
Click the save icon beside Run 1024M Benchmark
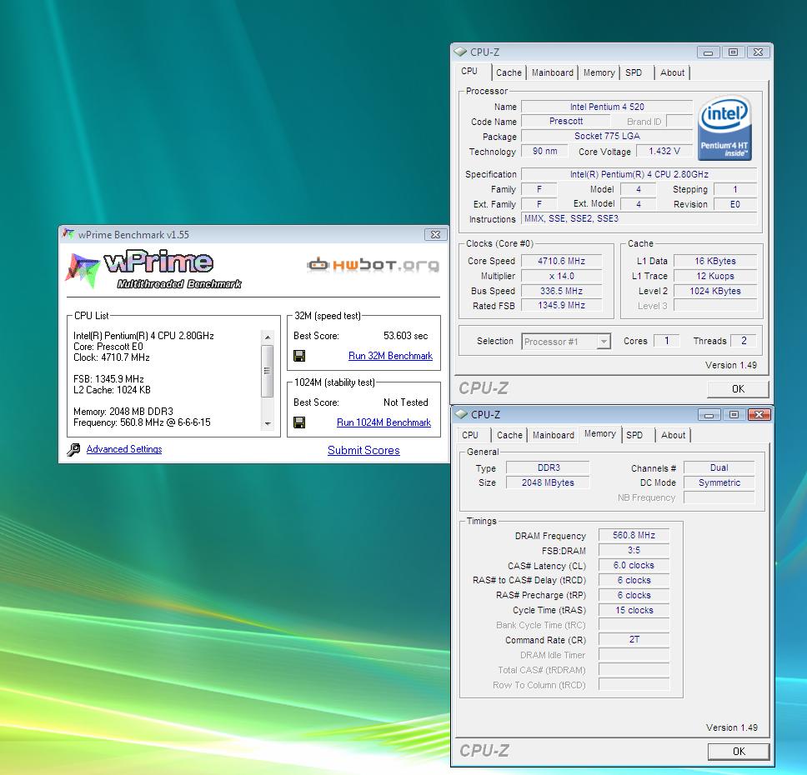coord(299,422)
